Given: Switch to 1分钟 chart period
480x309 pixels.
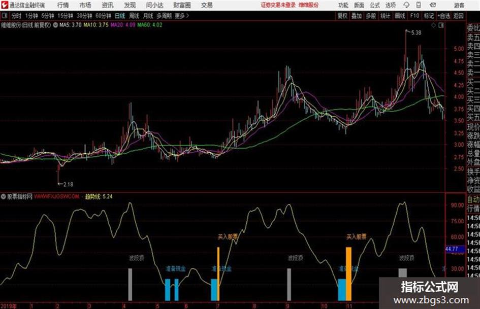Looking at the screenshot, I should pyautogui.click(x=31, y=16).
